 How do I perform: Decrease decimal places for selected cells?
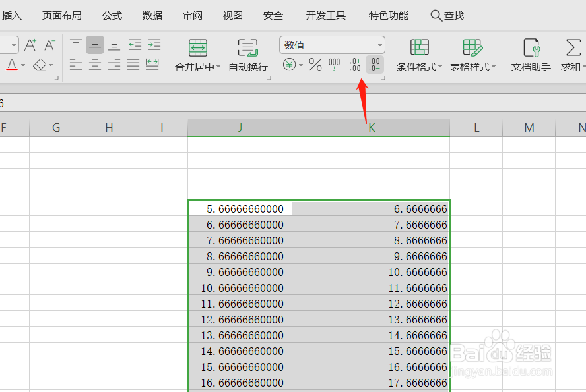(374, 65)
